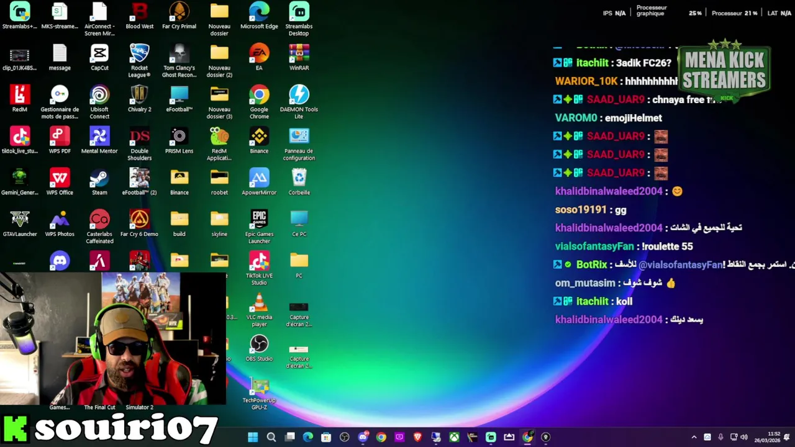795x447 pixels.
Task: Open the Ce PC desktop icon
Action: pos(299,224)
